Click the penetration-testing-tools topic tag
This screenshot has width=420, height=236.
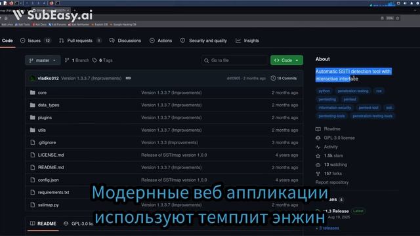click(372, 116)
